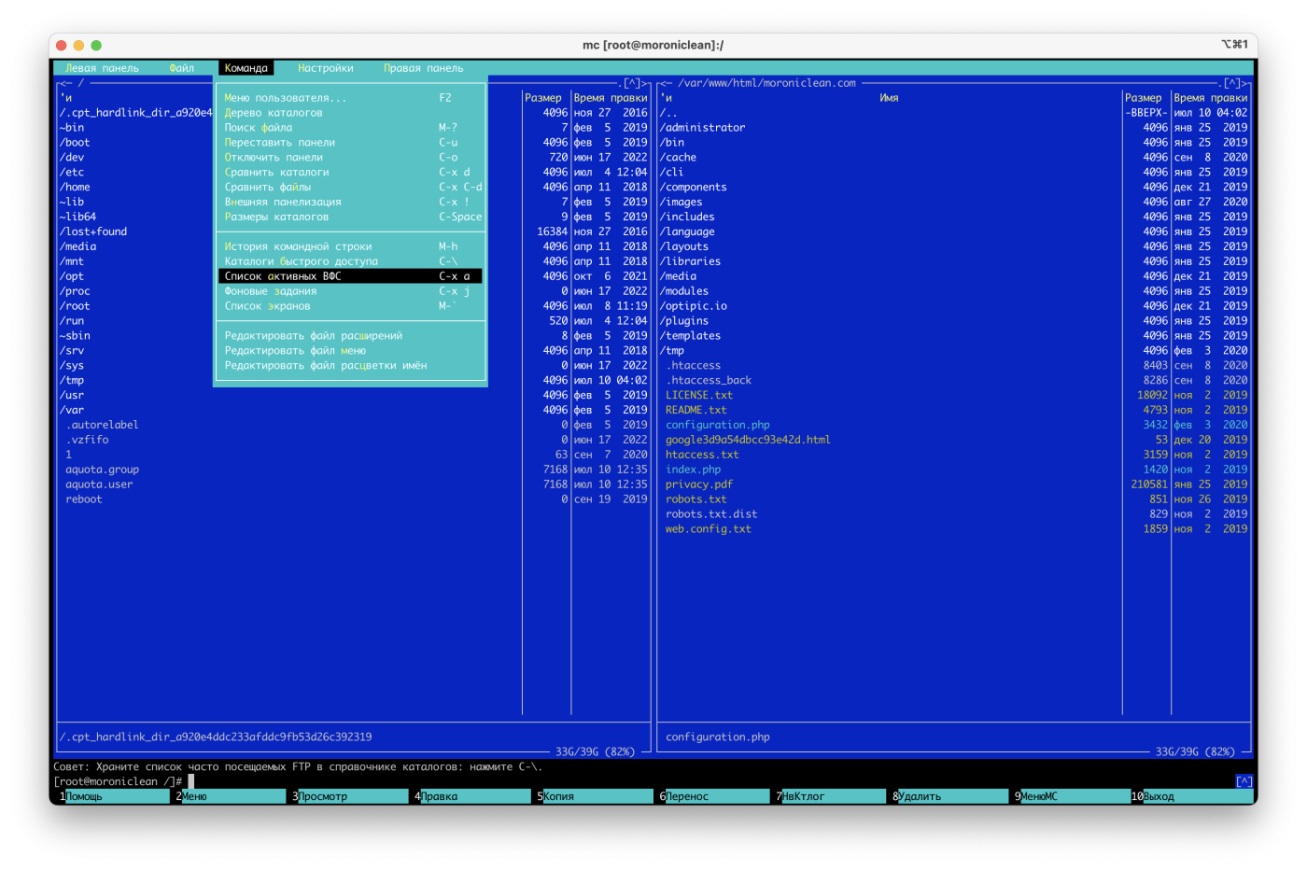Image resolution: width=1307 pixels, height=870 pixels.
Task: Sort right panel by Имя column header
Action: (x=889, y=98)
